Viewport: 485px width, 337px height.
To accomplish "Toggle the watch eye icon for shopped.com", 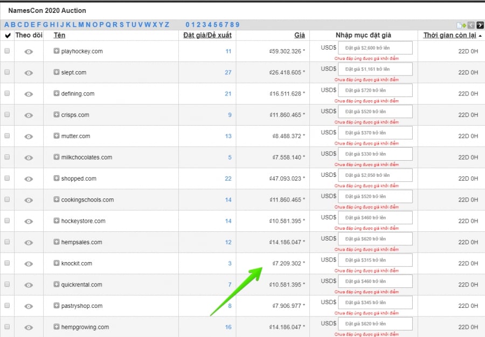I will pyautogui.click(x=29, y=178).
